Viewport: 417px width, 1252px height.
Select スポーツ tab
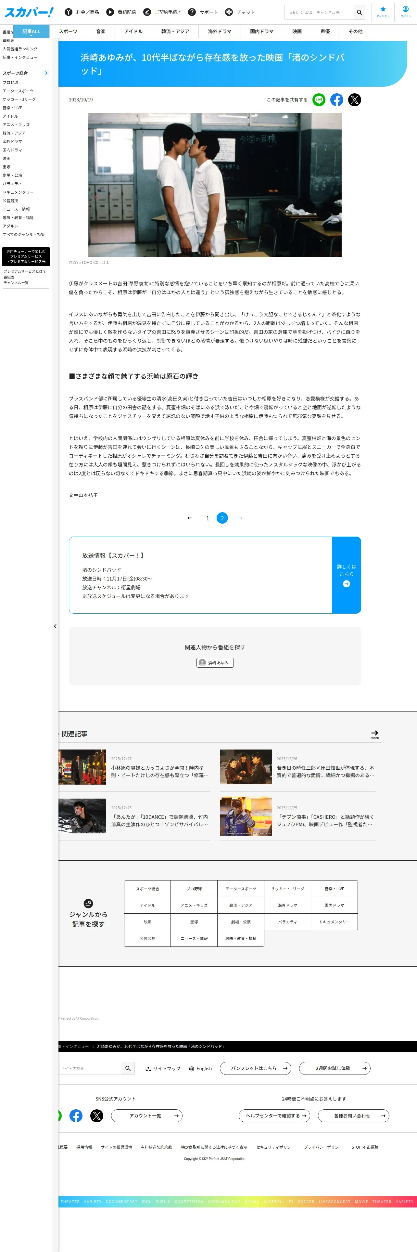68,31
